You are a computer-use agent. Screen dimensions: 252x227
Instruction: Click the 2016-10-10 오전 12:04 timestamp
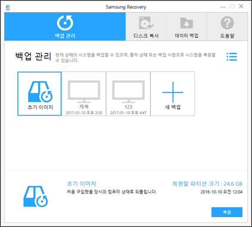pyautogui.click(x=221, y=192)
